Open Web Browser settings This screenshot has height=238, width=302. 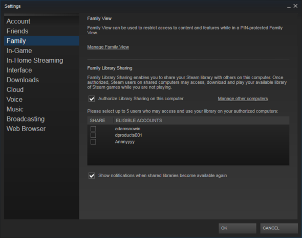(26, 129)
